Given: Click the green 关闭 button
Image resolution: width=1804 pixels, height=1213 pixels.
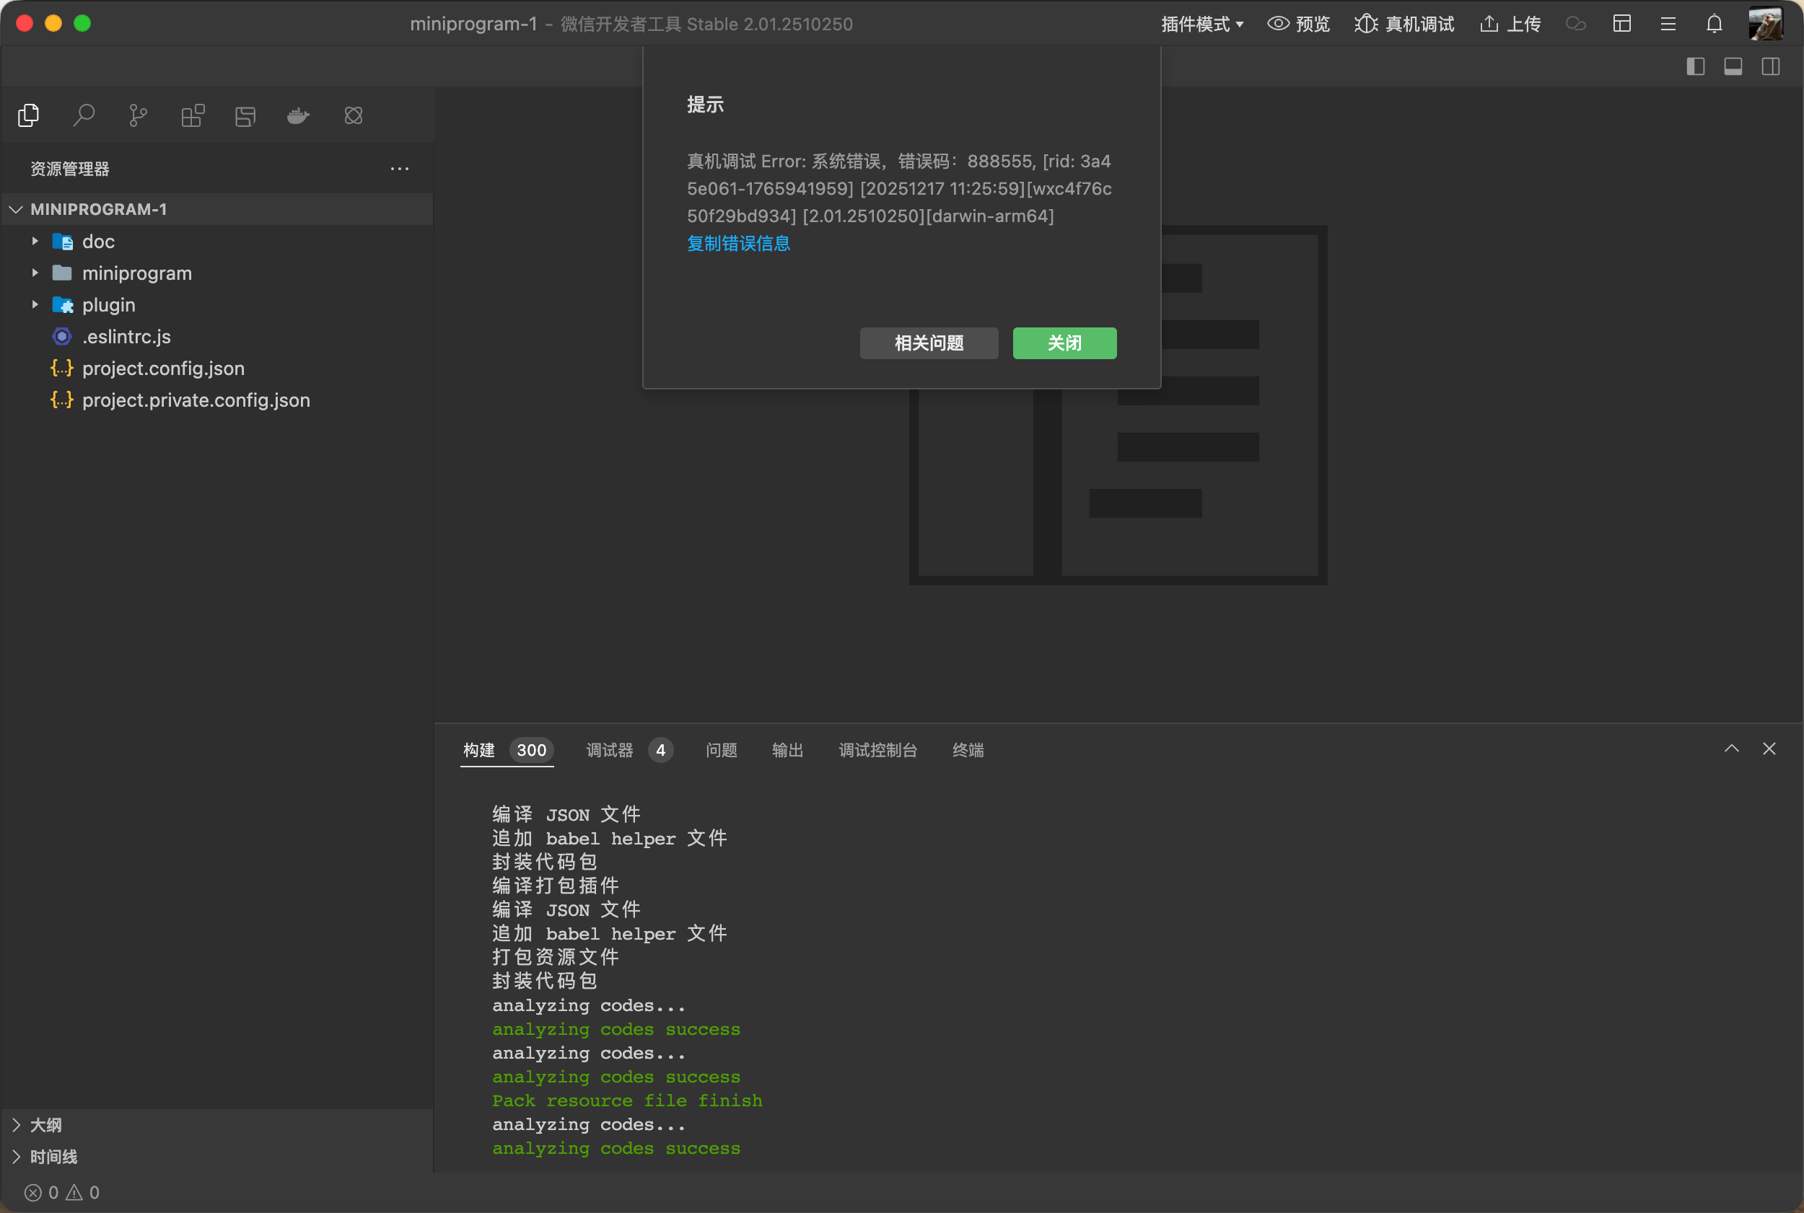Looking at the screenshot, I should [1064, 343].
